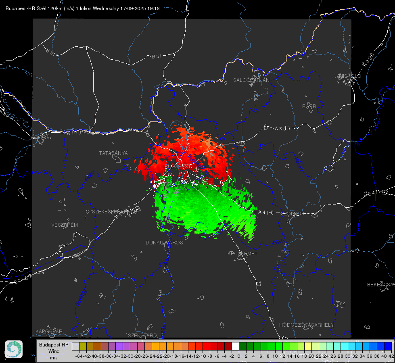
Task: Select the violet swatch between -34 and -32
Action: tap(119, 346)
